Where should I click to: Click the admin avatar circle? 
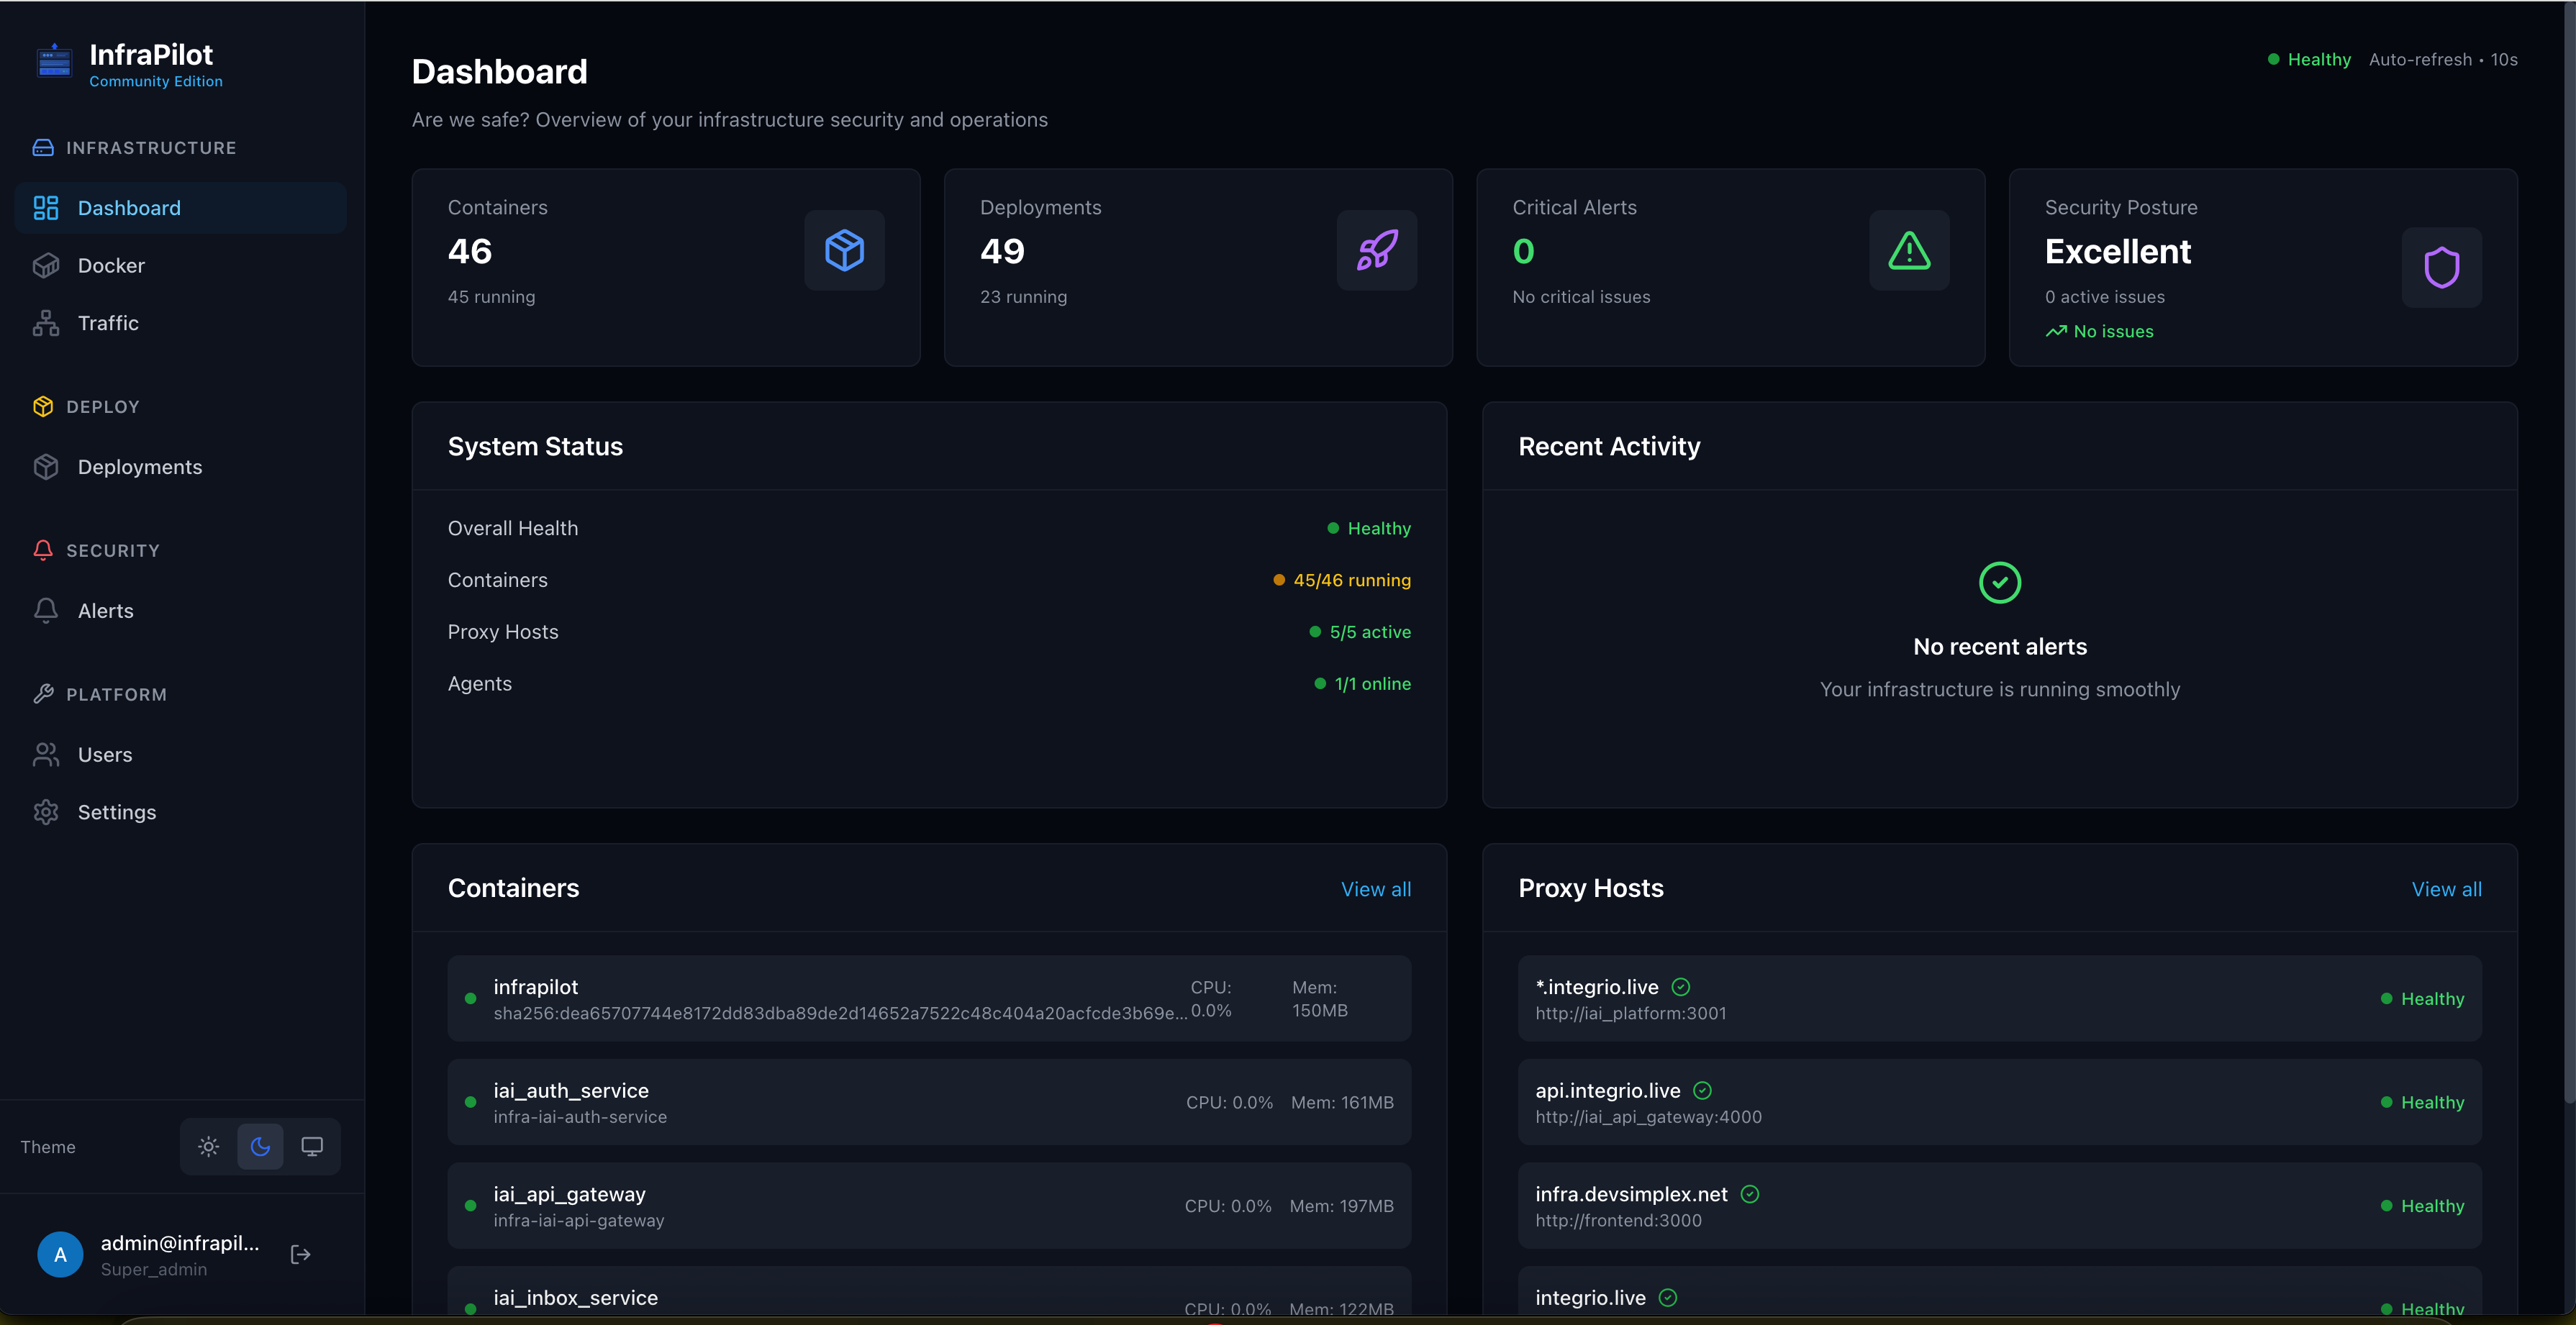pyautogui.click(x=60, y=1255)
